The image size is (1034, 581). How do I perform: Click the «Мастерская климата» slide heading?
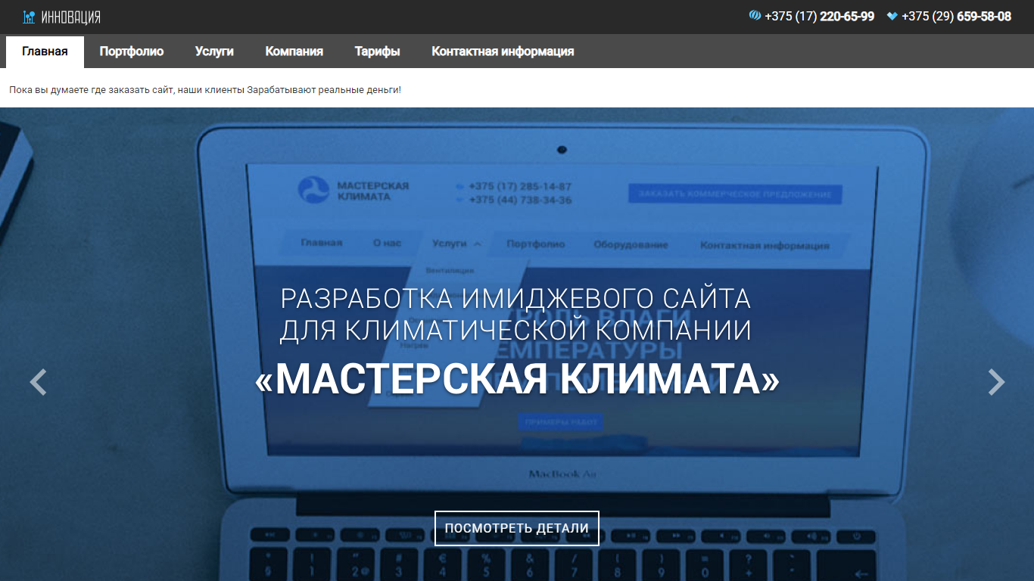click(x=517, y=379)
